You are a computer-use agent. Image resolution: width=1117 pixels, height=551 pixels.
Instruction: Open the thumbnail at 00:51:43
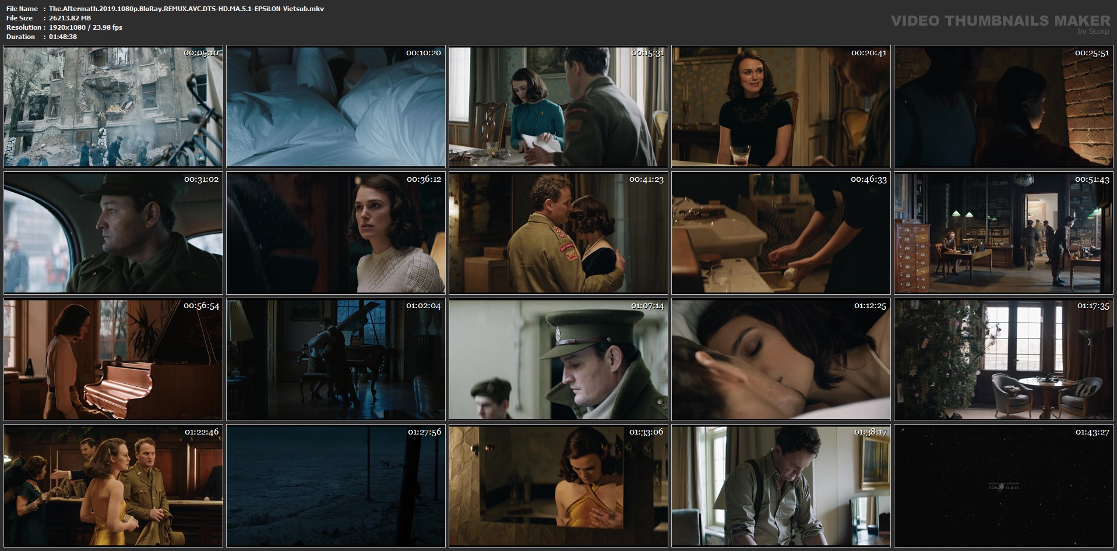pyautogui.click(x=1003, y=233)
